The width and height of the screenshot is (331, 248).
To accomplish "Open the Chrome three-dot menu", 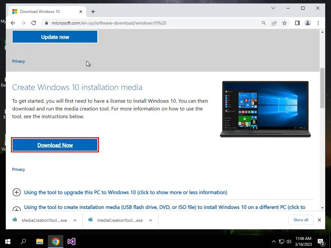I will click(x=318, y=23).
